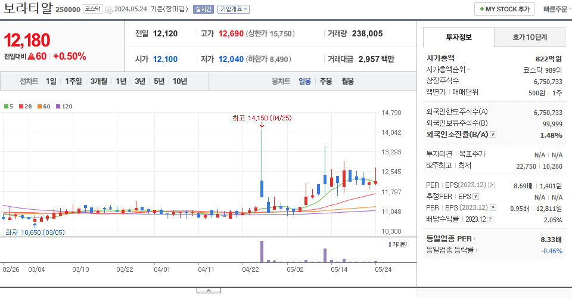This screenshot has width=572, height=298.
Task: Click the help icon next to 외국인소진율(B/A)
Action: [493, 135]
